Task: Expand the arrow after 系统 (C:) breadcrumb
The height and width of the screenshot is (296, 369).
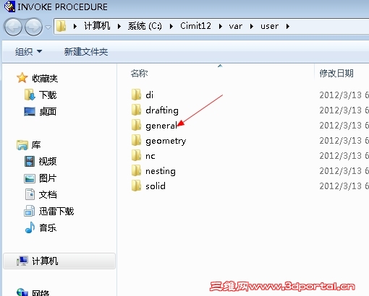Action: (x=171, y=26)
